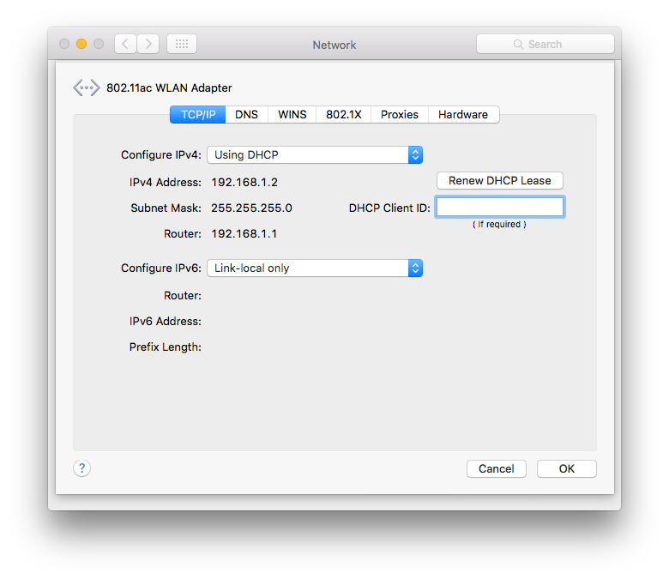Click the DHCP Client ID label
Image resolution: width=669 pixels, height=579 pixels.
(389, 208)
